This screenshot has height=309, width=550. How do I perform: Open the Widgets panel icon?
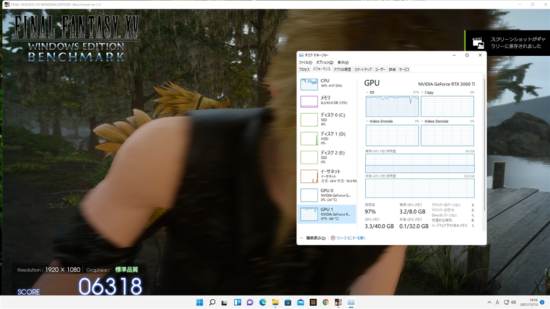click(237, 302)
